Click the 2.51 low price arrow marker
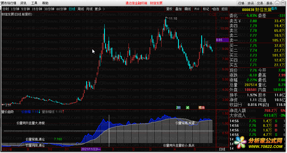 coord(7,105)
